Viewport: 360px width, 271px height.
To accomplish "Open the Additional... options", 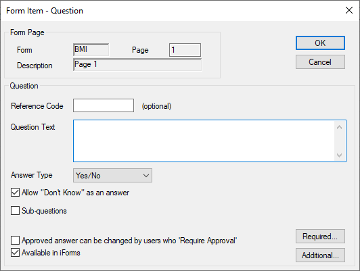I will (x=320, y=255).
